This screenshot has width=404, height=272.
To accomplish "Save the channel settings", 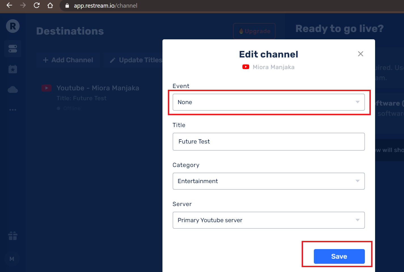I will (x=339, y=256).
